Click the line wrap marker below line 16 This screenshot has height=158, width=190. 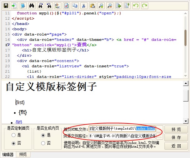[x=7, y=45]
